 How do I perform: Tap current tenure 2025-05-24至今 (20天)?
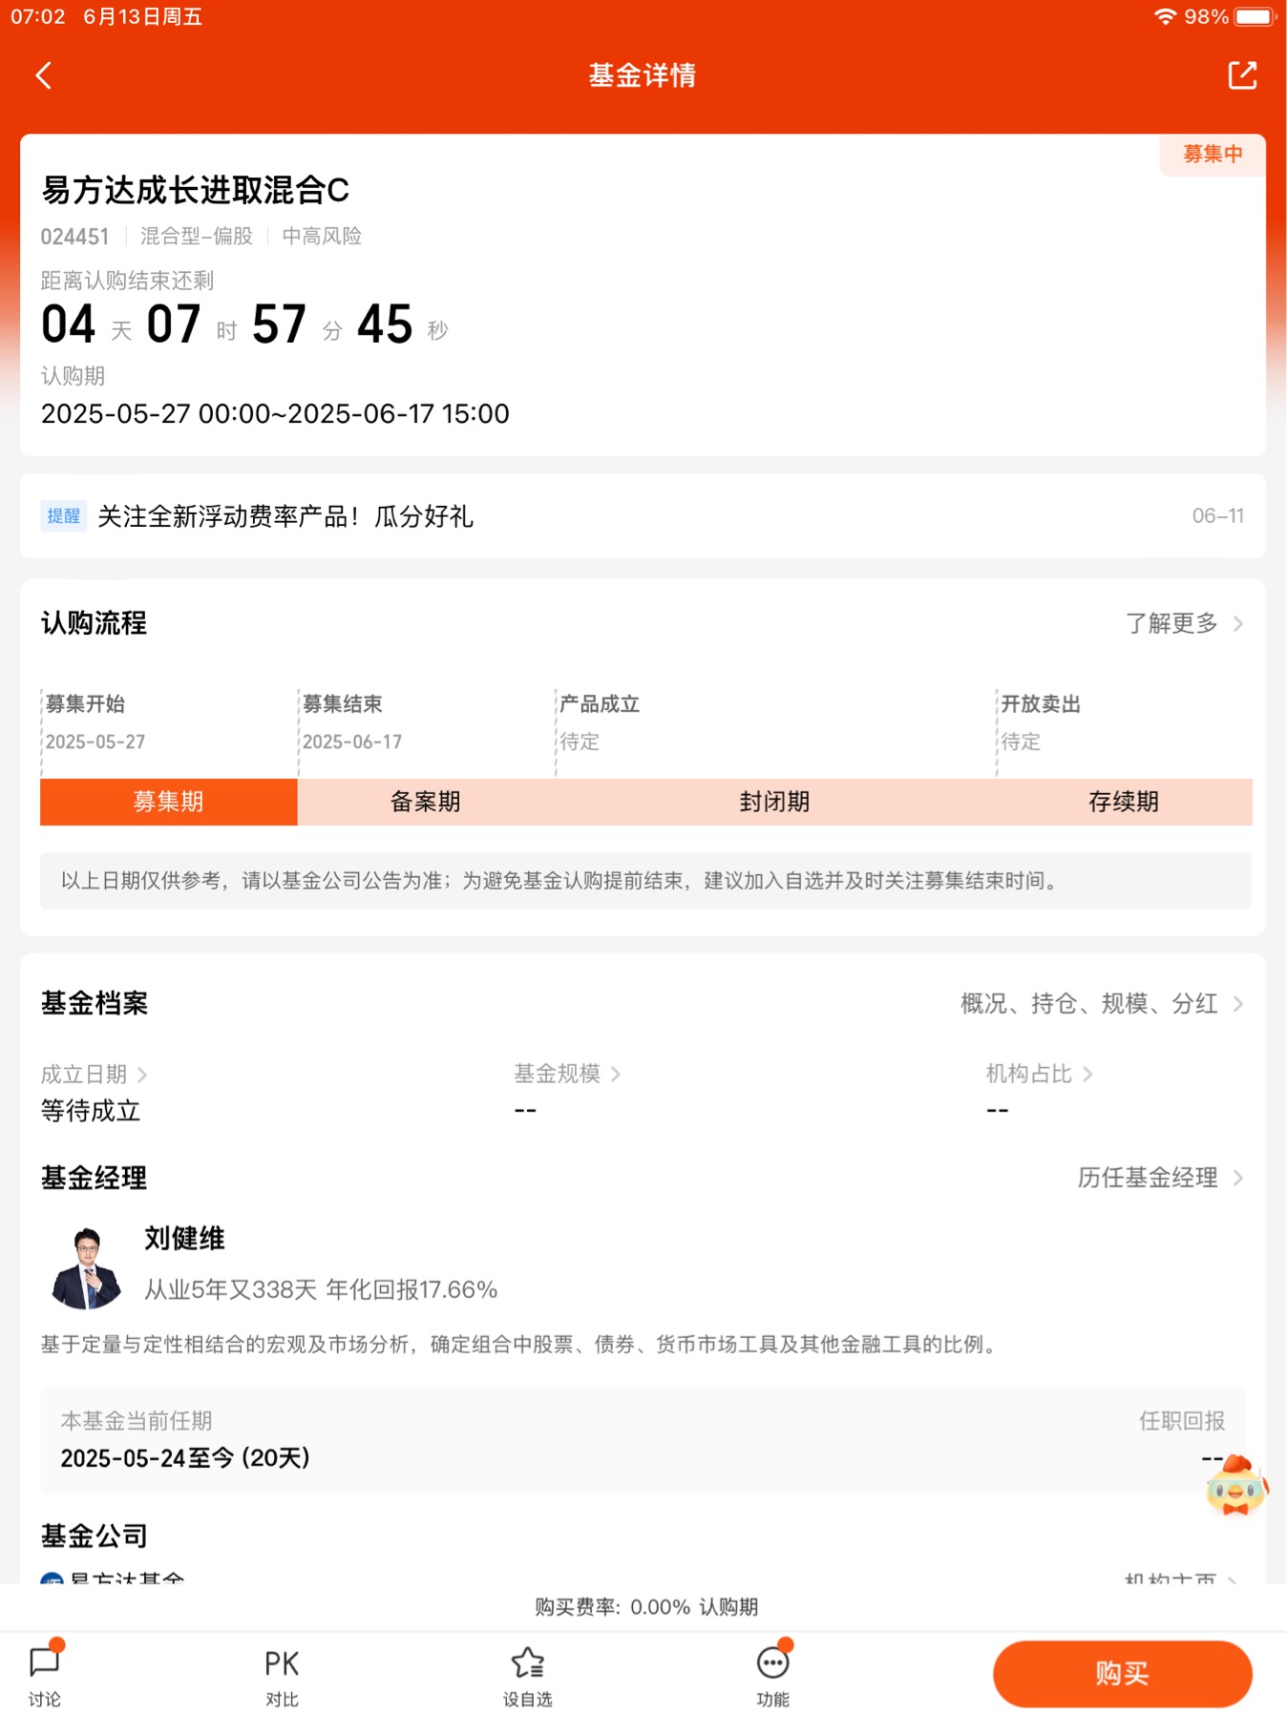[185, 1457]
